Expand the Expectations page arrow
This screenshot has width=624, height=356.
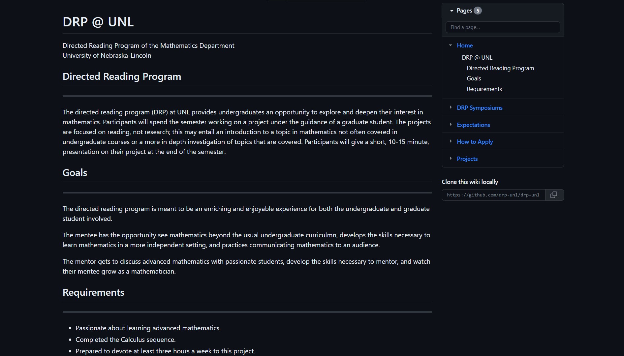click(x=451, y=125)
